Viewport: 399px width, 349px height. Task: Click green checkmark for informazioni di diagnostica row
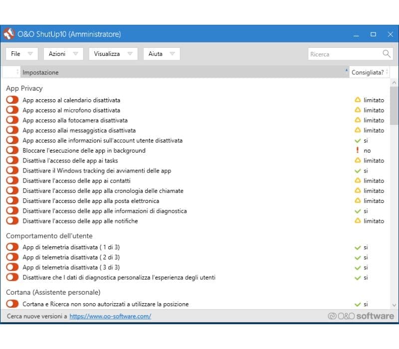(x=358, y=211)
